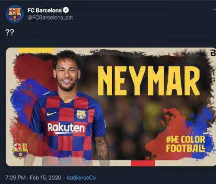Viewport: 216px width, 184px height.
Task: Open the tweet options chevron menu
Action: (214, 10)
